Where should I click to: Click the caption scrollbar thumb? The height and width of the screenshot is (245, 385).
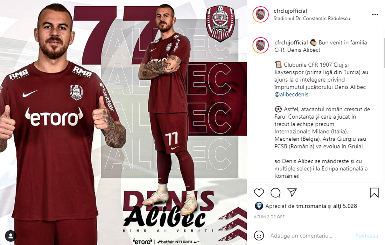tap(384, 53)
